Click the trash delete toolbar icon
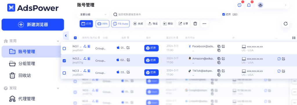297x105 pixels. 195,24
